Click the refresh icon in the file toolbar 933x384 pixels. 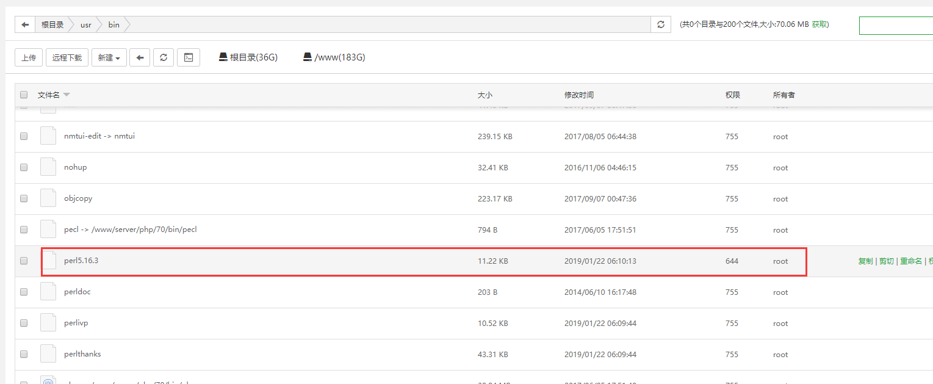tap(164, 57)
